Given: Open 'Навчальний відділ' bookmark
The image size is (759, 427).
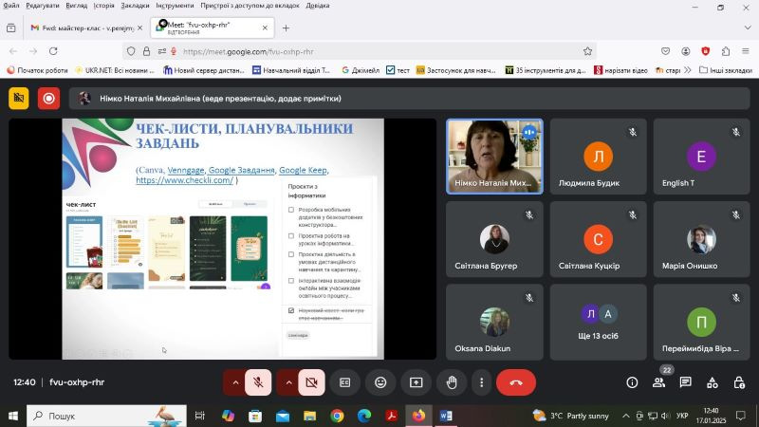Looking at the screenshot, I should tap(291, 70).
